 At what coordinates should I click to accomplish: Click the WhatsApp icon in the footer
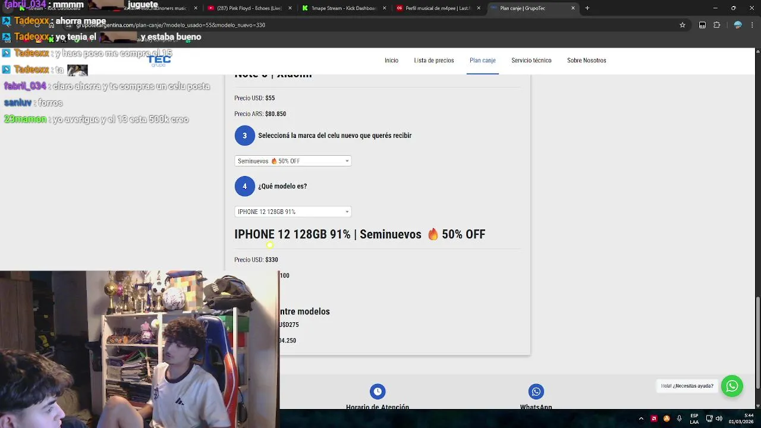[536, 391]
